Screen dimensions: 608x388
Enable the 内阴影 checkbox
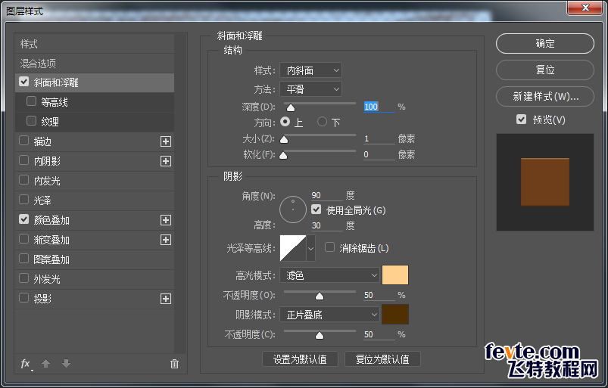pos(24,160)
